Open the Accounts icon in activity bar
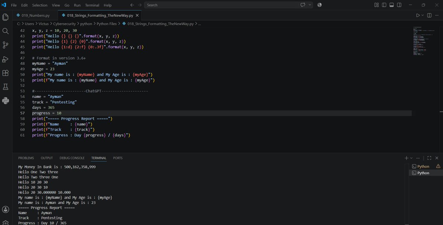This screenshot has height=225, width=443. tap(6, 210)
